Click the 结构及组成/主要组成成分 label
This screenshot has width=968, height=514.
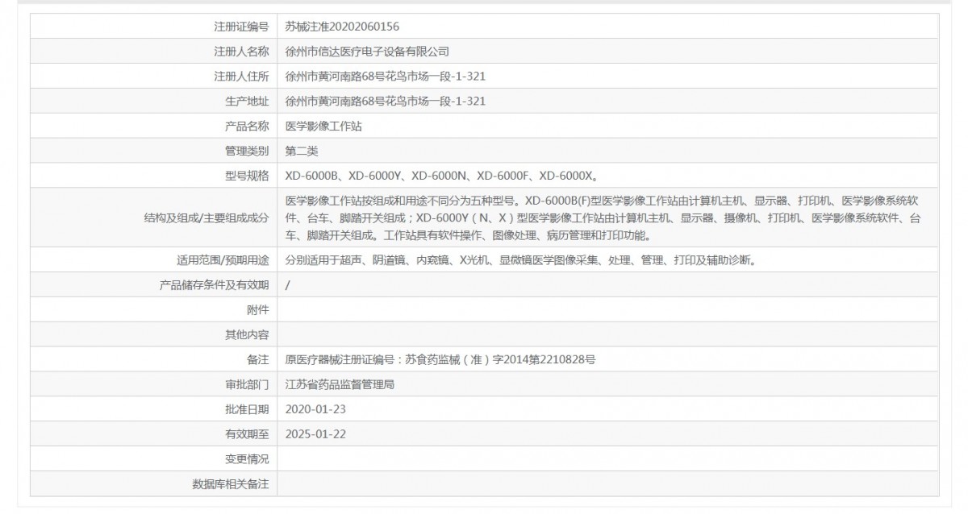click(206, 218)
